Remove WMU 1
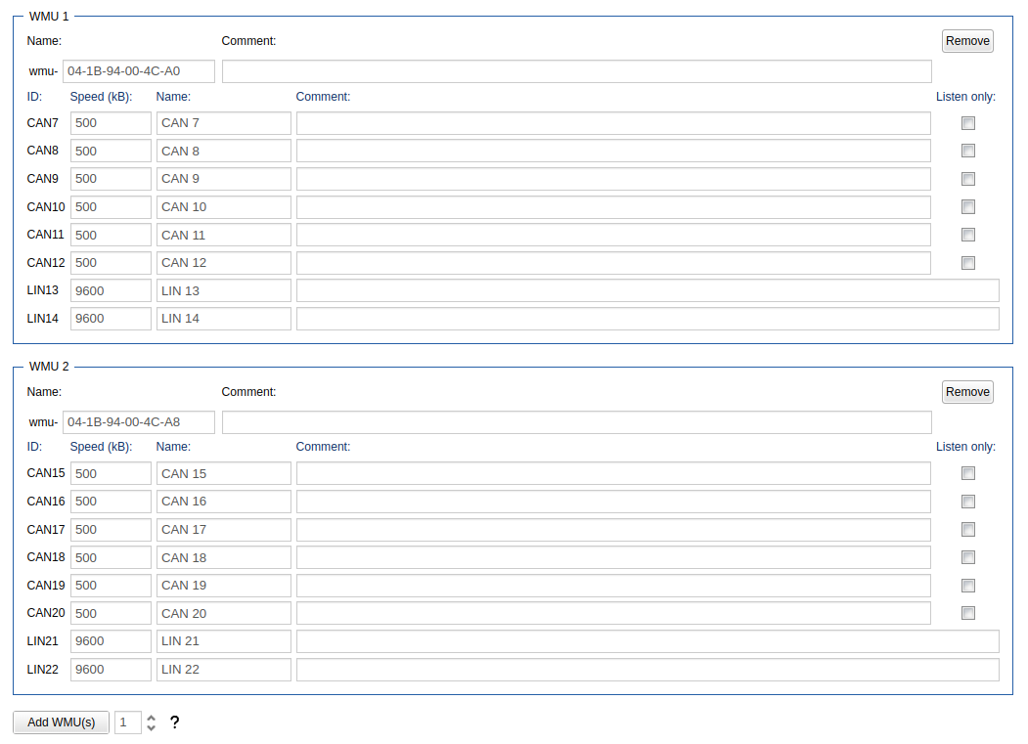This screenshot has height=744, width=1028. click(x=967, y=41)
